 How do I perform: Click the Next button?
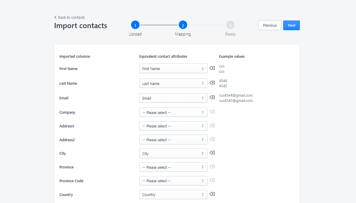(x=291, y=25)
